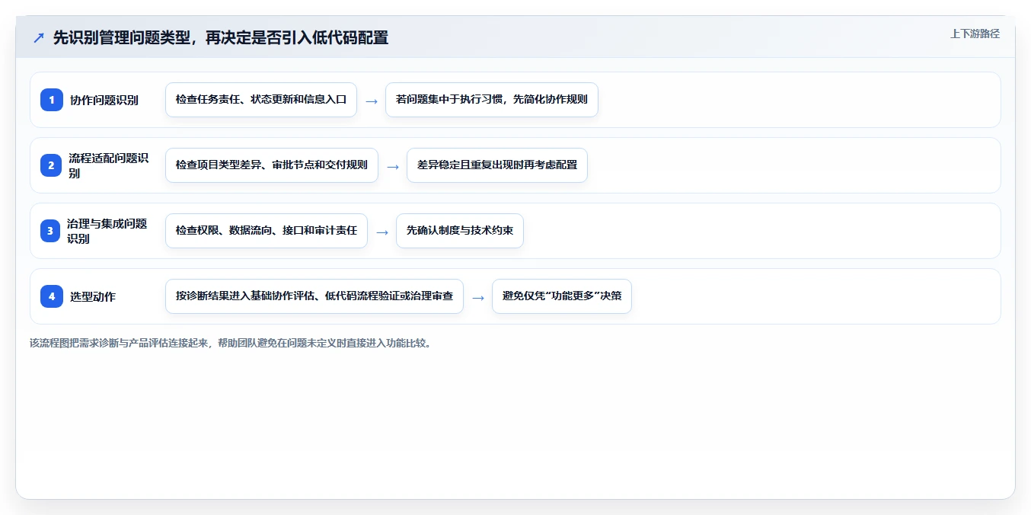Image resolution: width=1031 pixels, height=515 pixels.
Task: Click the 治理与集成问题识别 step label
Action: [107, 231]
